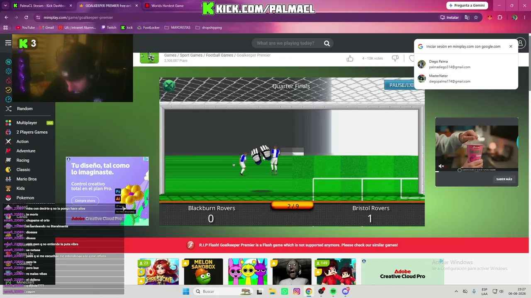Image resolution: width=531 pixels, height=298 pixels.
Task: Click the Pokemon pokeball icon
Action: tap(8, 198)
